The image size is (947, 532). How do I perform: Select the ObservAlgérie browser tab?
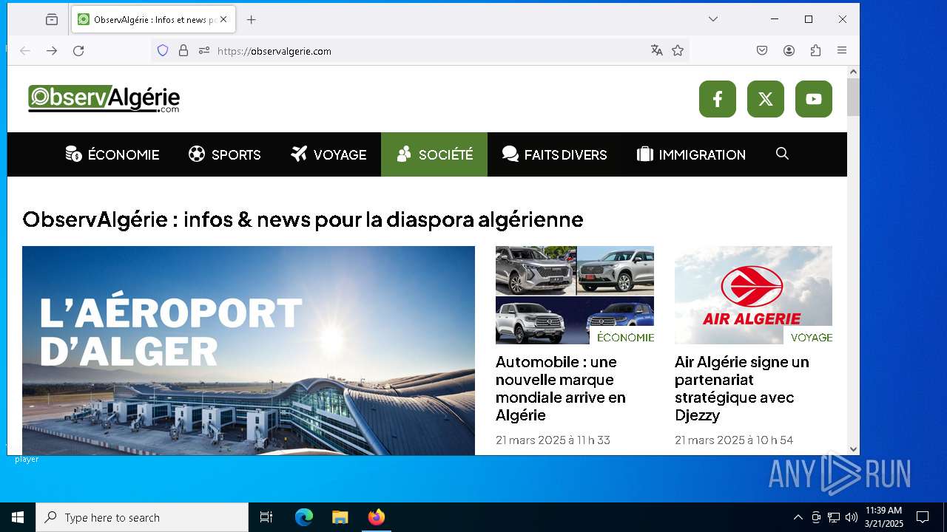coord(153,19)
